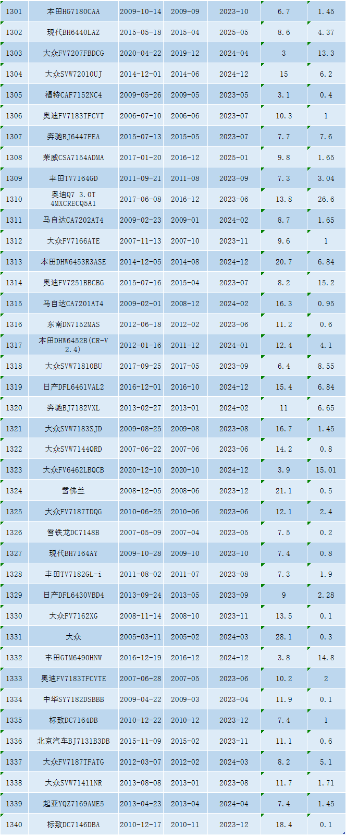Select the 大众FV7162XG cell
The height and width of the screenshot is (835, 346).
73,616
